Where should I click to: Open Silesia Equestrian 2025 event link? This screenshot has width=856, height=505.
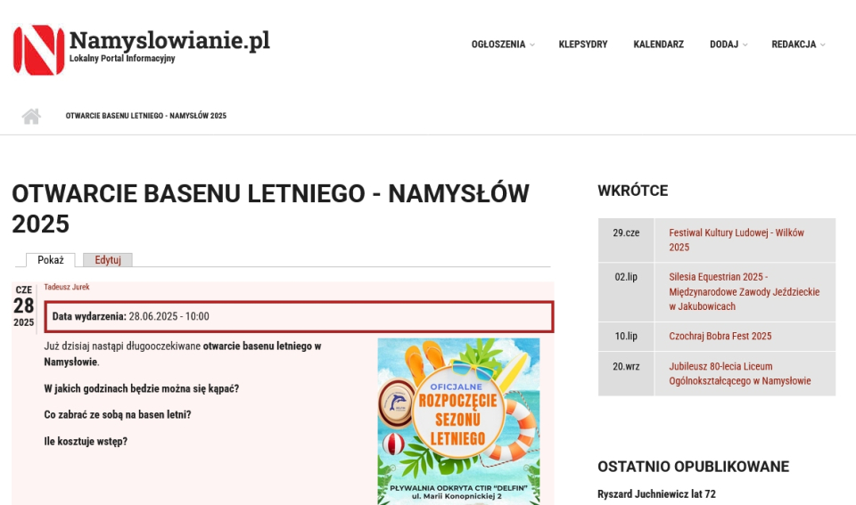click(744, 291)
